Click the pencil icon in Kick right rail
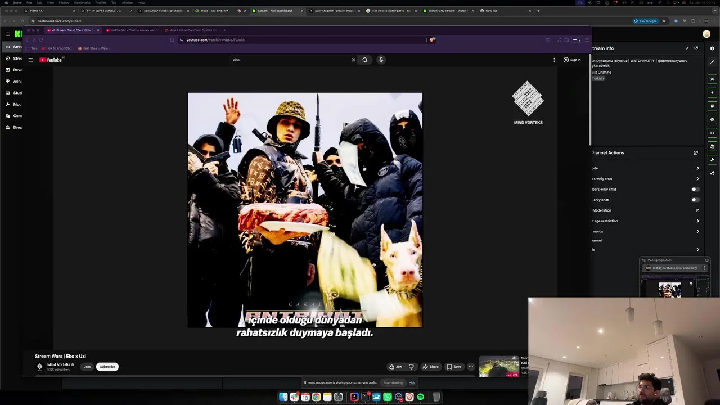 [712, 62]
